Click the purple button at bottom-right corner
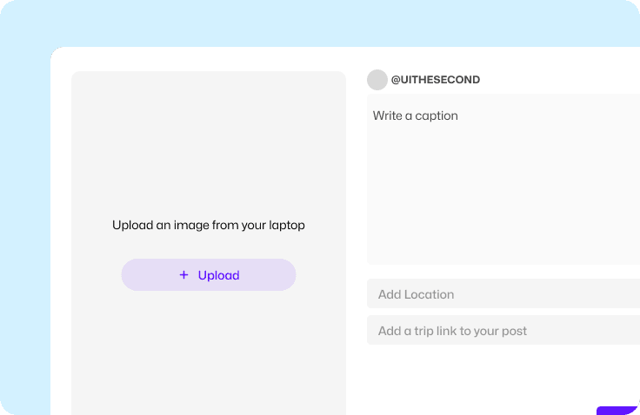The image size is (640, 415). [x=619, y=411]
